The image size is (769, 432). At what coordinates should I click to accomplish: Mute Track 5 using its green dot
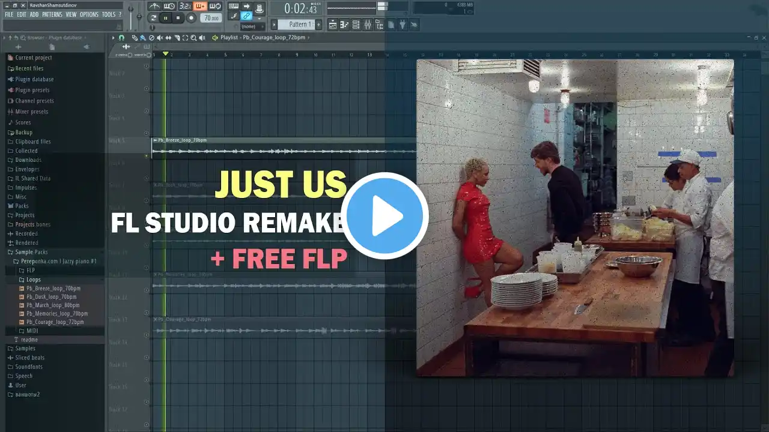147,155
